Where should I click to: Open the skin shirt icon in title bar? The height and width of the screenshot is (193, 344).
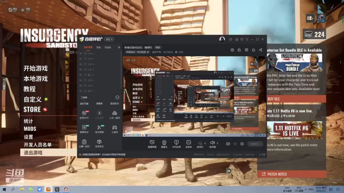[242, 39]
